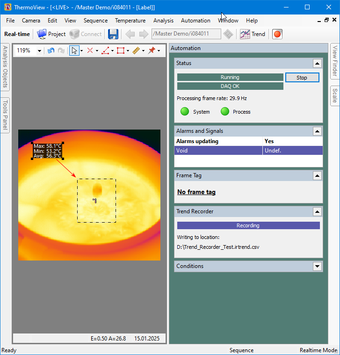This screenshot has width=340, height=355.
Task: Collapse the Trend Recorder section
Action: click(317, 212)
